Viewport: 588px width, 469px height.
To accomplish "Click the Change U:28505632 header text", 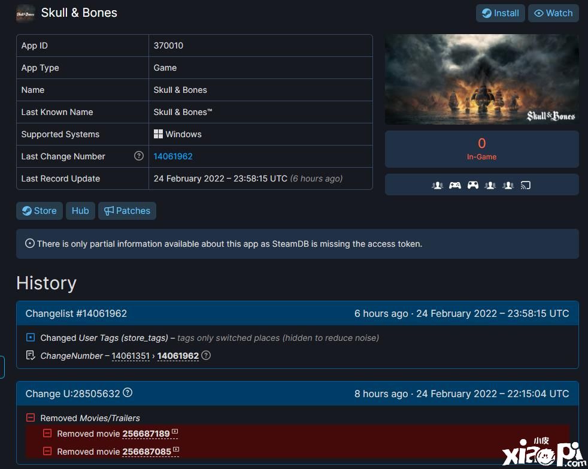I will [72, 394].
